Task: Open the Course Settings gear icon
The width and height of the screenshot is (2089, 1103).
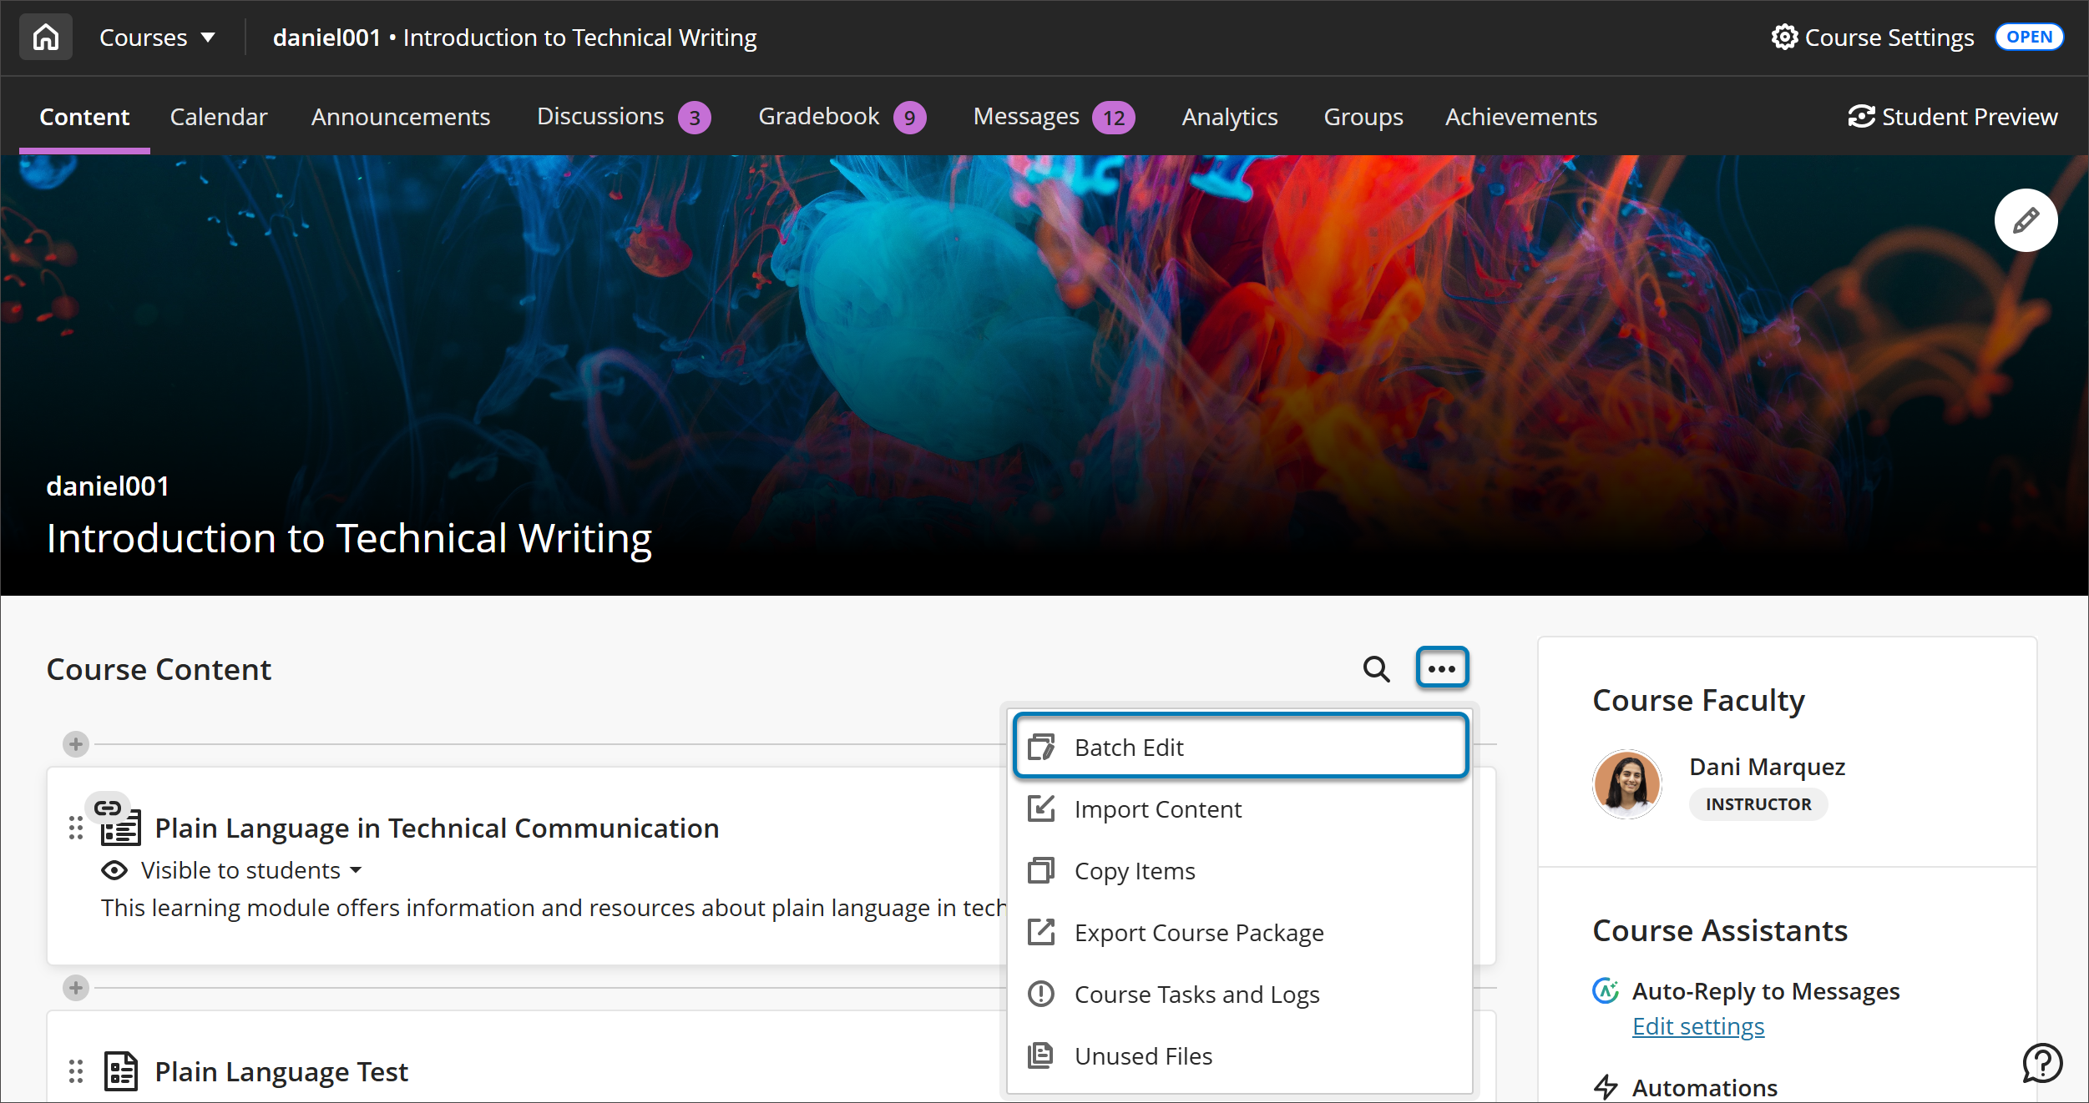Action: click(x=1785, y=37)
